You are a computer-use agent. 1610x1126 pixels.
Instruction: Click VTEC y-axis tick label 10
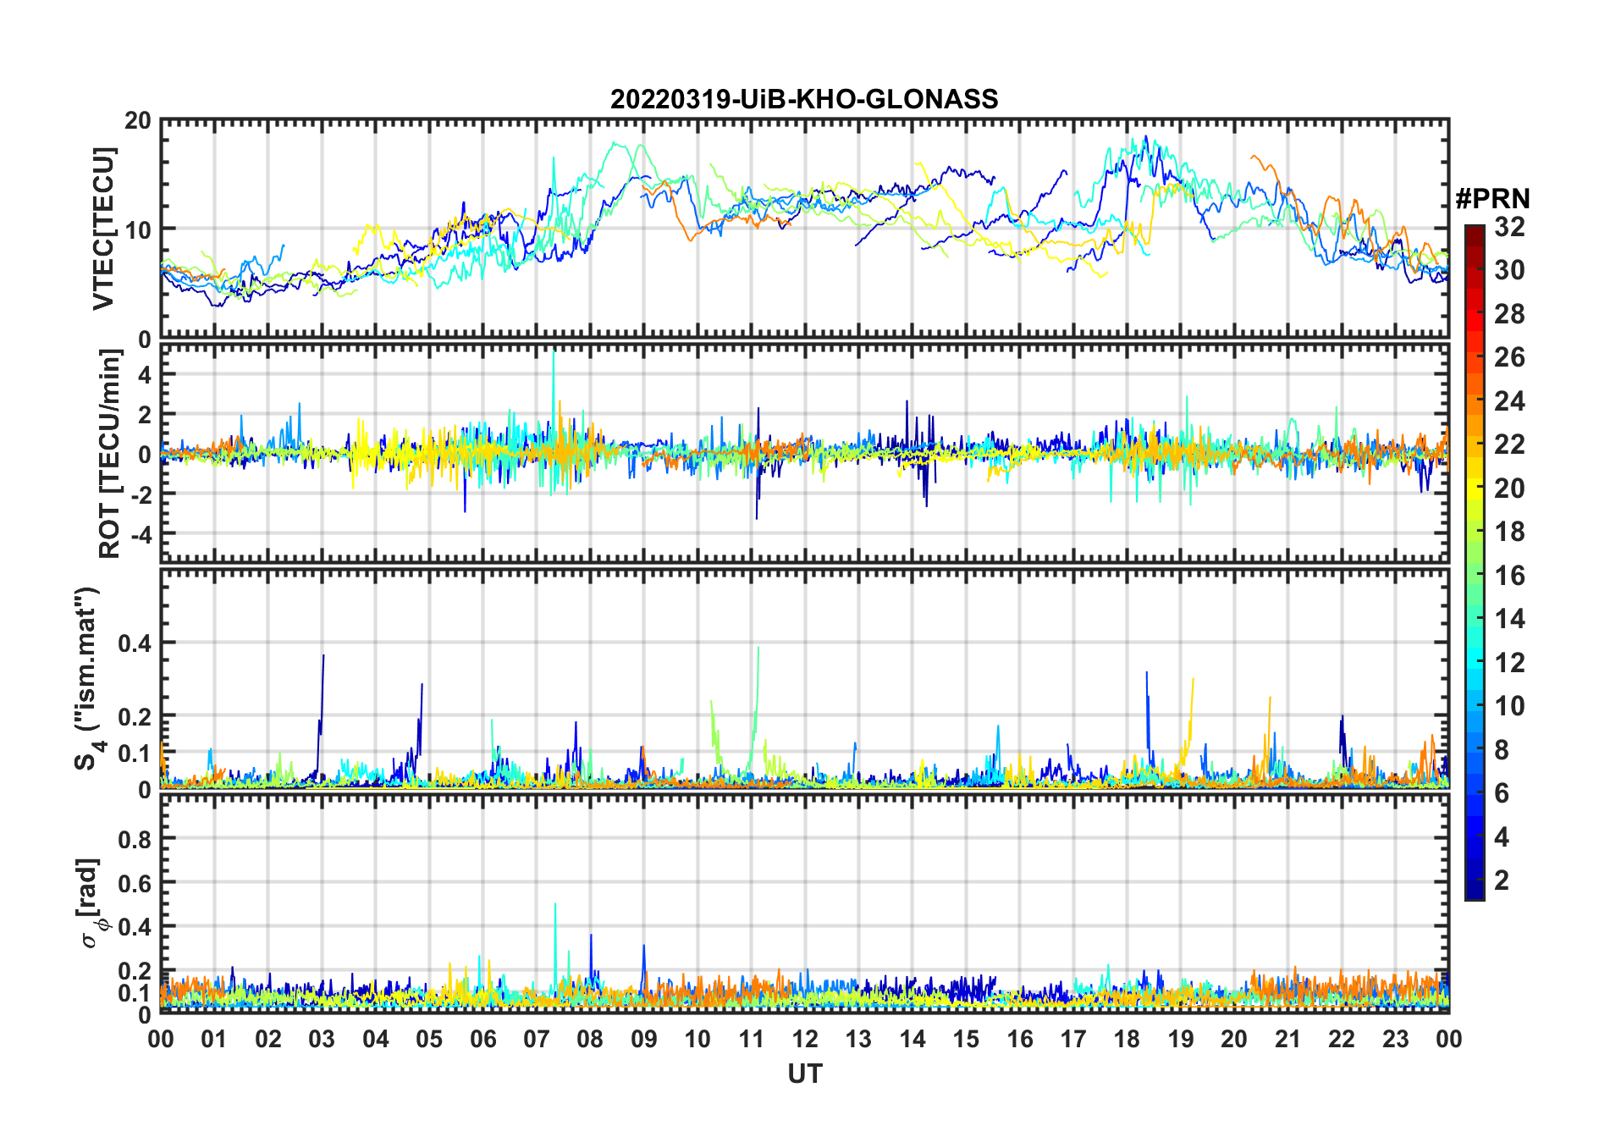click(x=138, y=229)
